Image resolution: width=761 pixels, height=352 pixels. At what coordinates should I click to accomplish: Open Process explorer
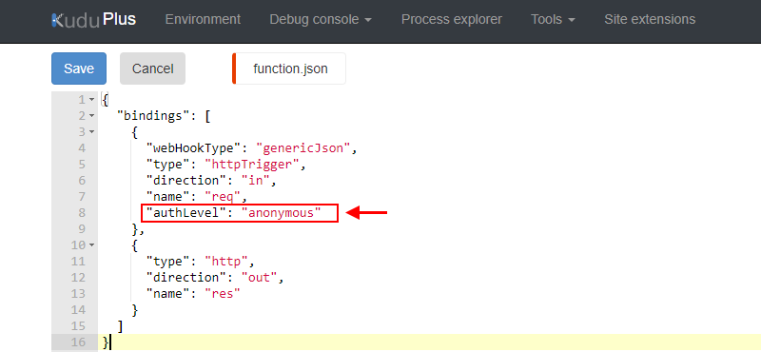[x=452, y=19]
